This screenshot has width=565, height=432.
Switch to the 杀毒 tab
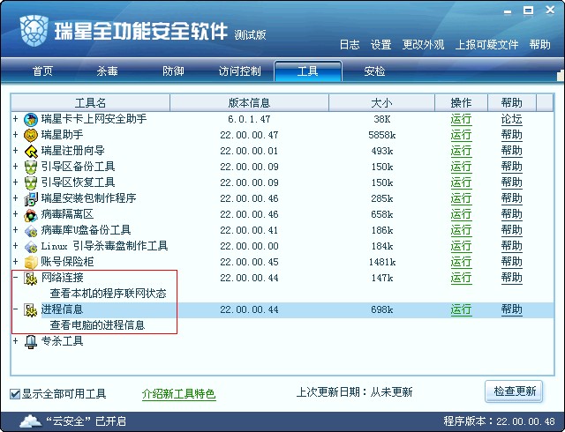point(107,71)
